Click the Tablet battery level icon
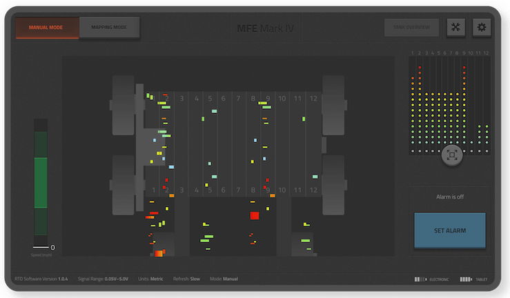 pos(466,279)
